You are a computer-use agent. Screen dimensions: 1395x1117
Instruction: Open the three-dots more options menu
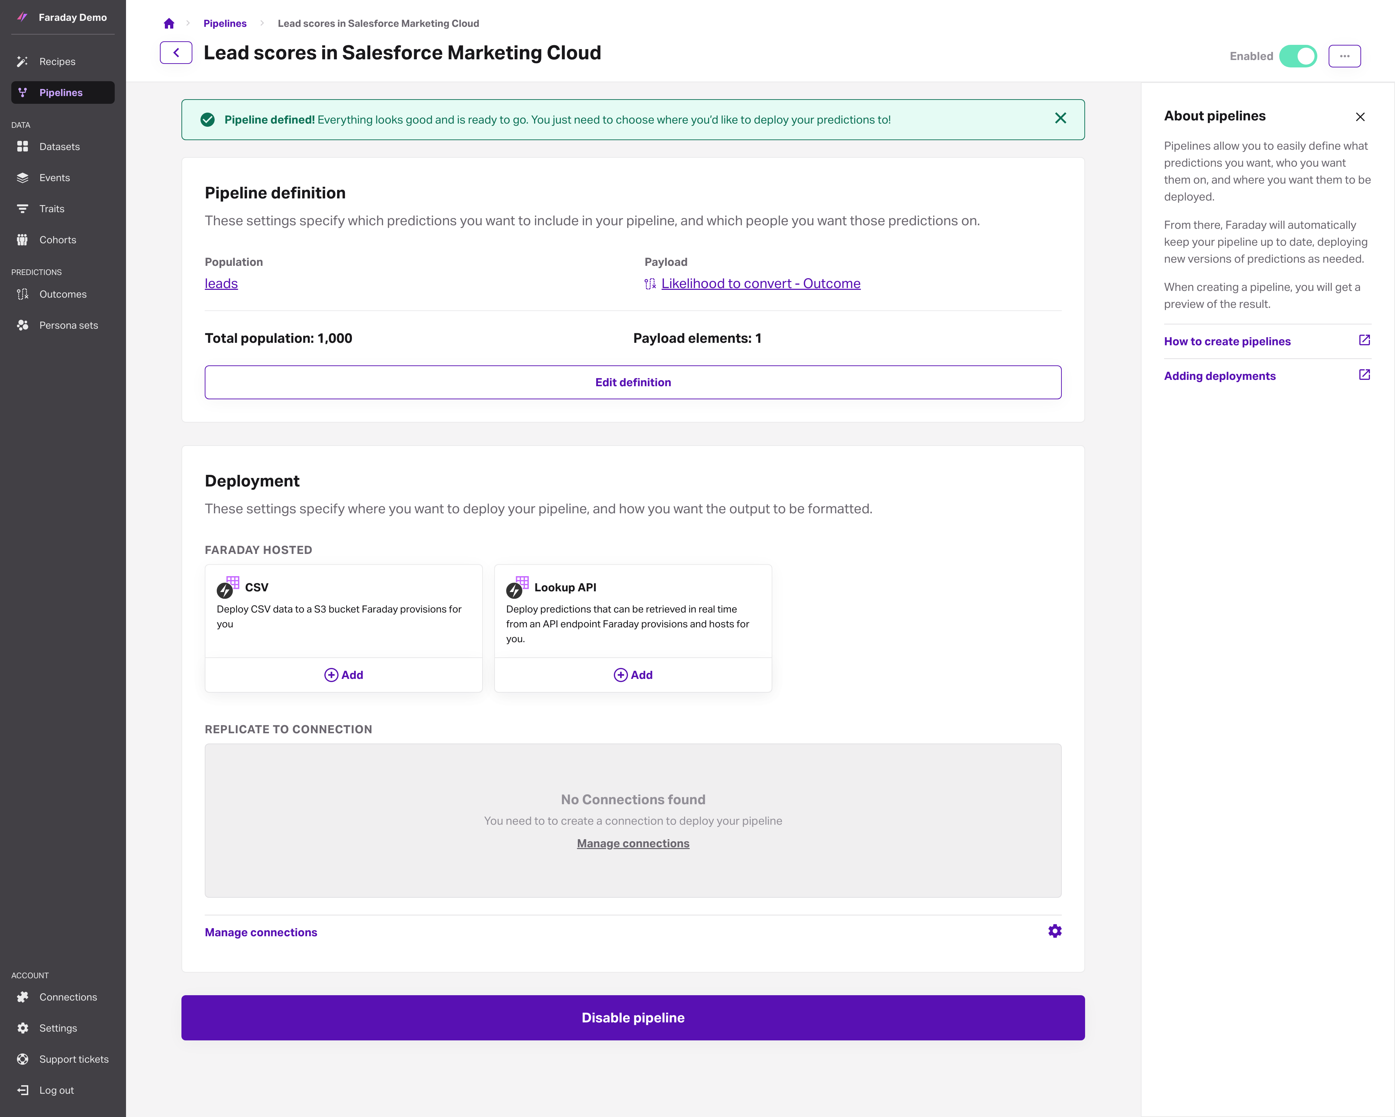[x=1345, y=56]
